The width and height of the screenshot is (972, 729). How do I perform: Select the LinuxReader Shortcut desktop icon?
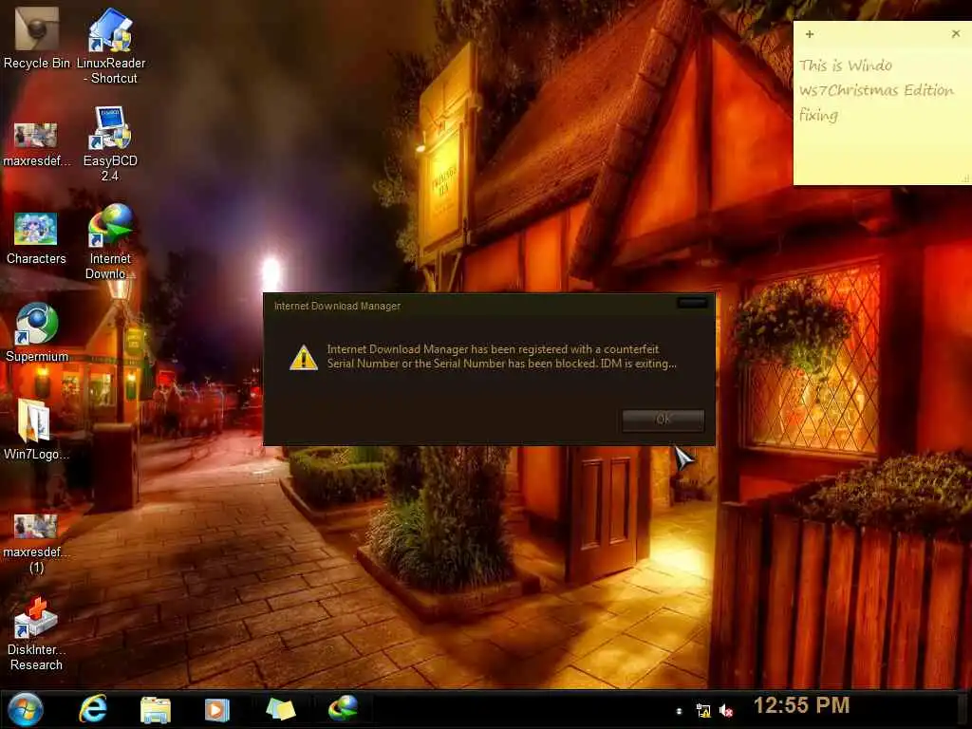[x=110, y=46]
